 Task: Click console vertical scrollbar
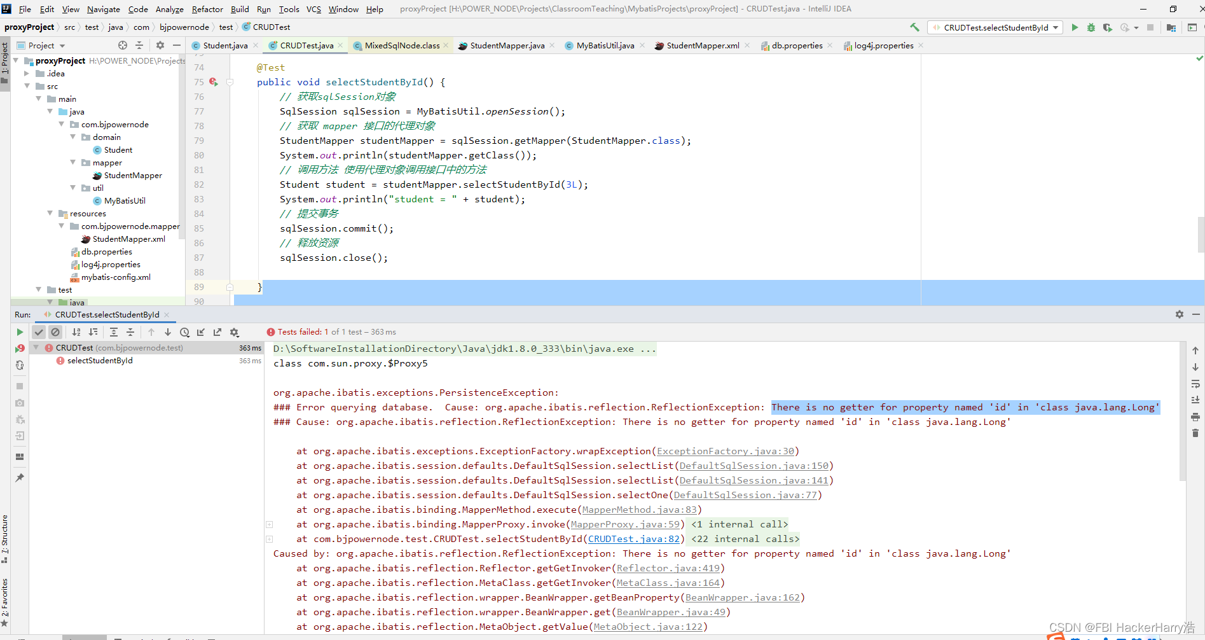(1183, 411)
